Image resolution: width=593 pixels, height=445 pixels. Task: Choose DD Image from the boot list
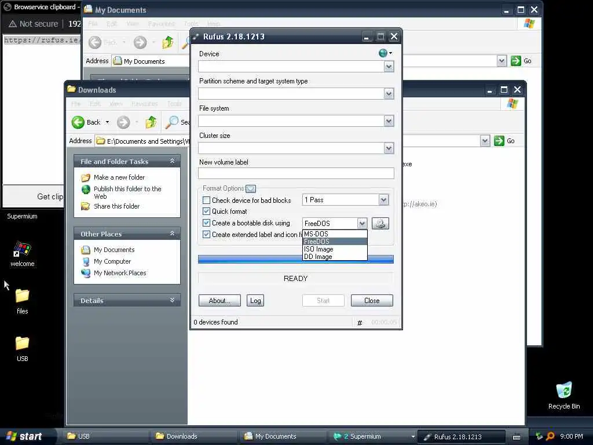335,257
